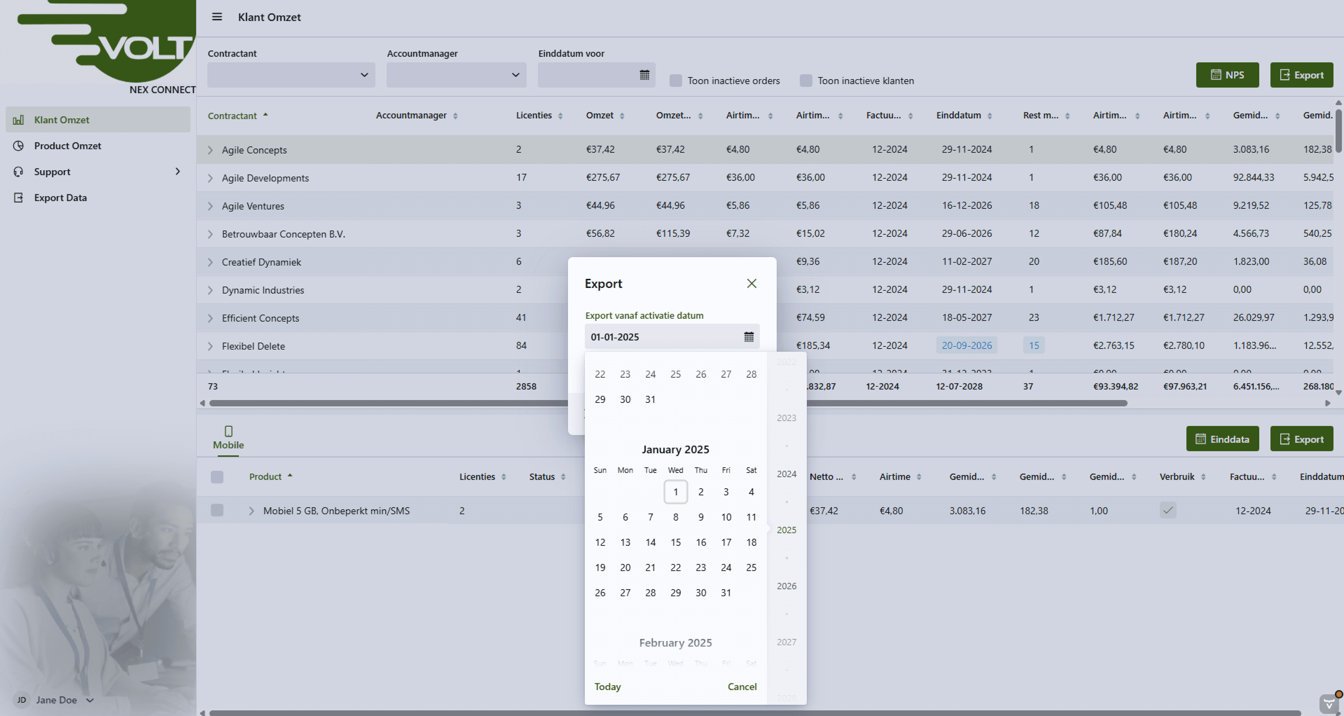Click Today in the date picker
The width and height of the screenshot is (1344, 716).
pos(607,686)
